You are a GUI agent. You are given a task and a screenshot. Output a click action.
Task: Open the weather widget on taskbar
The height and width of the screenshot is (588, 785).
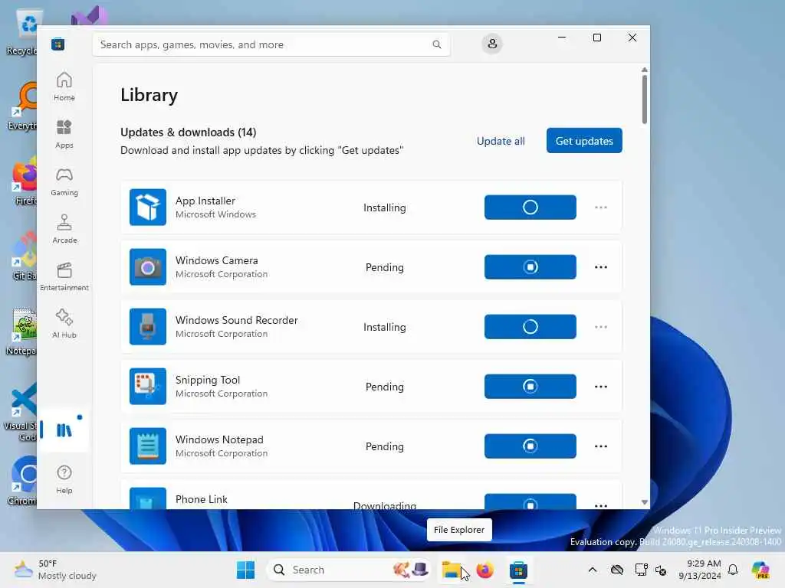(x=55, y=570)
